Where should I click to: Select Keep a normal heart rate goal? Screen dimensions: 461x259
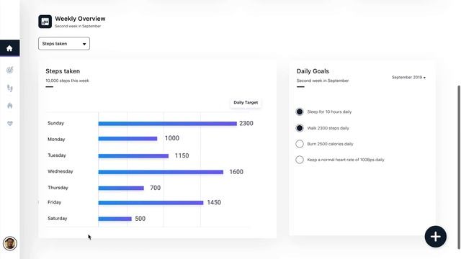tap(300, 160)
